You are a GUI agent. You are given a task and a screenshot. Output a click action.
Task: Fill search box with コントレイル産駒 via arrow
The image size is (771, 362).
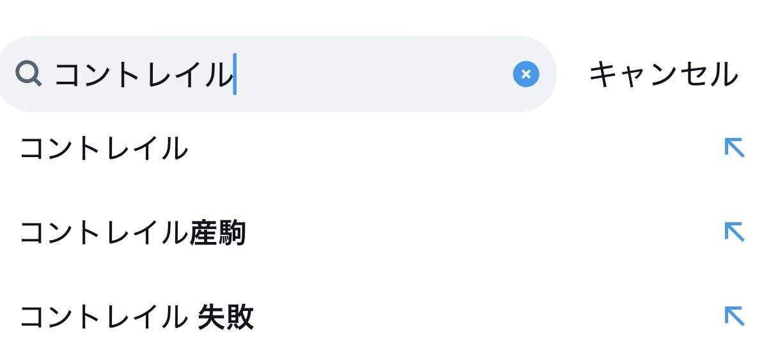[734, 232]
